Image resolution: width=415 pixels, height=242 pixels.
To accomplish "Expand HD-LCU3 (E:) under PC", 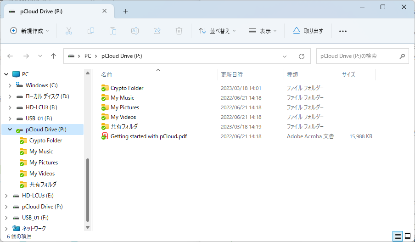I will click(10, 107).
